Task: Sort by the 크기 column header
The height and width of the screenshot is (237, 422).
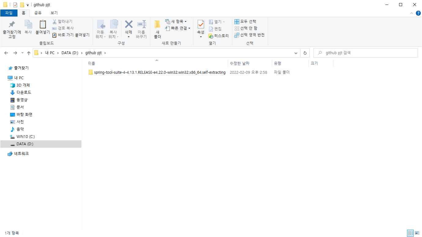Action: tap(314, 63)
